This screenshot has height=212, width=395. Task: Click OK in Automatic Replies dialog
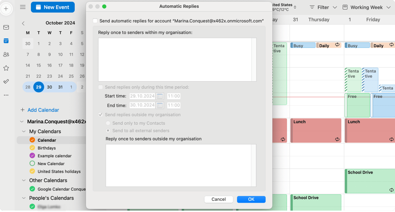[x=251, y=199]
